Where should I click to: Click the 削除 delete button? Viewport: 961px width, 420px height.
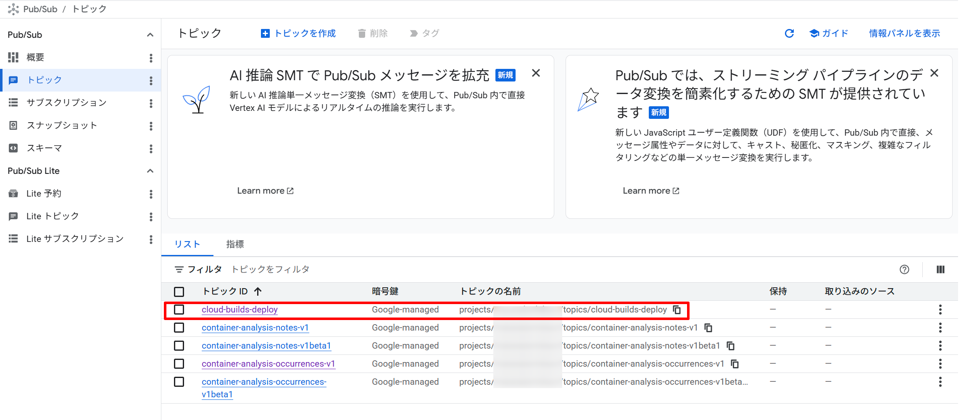[373, 34]
